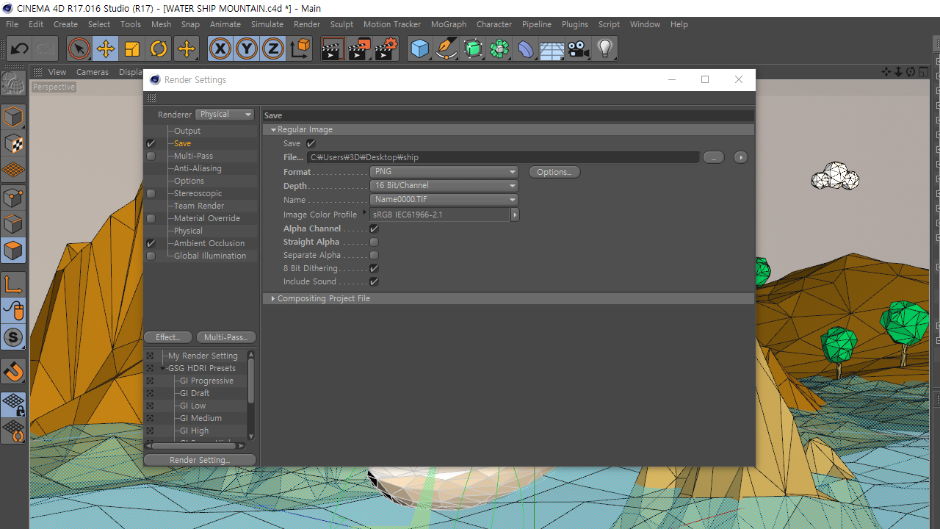
Task: Add a Cube primitive object
Action: point(419,49)
